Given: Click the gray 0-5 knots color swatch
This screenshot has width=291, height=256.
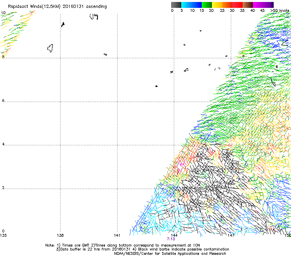Looking at the screenshot, I should [x=176, y=5].
